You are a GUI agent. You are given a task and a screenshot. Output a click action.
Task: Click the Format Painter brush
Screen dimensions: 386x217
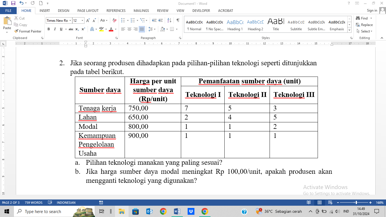click(28, 31)
